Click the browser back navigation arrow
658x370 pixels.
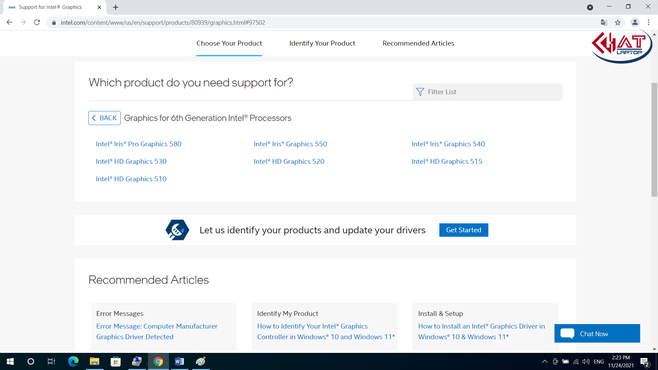click(9, 23)
